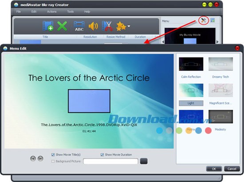This screenshot has width=244, height=182.
Task: Toggle Show Movie Duration checkbox
Action: point(102,155)
